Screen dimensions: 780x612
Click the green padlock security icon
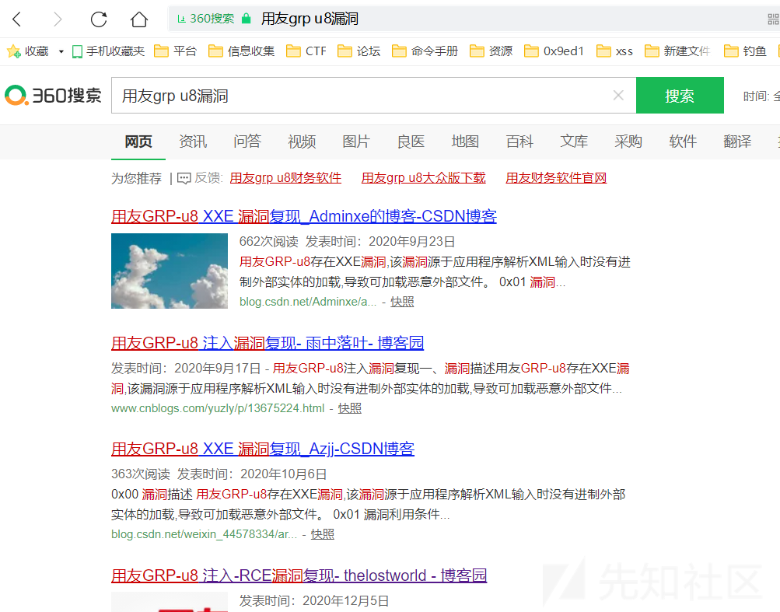[246, 19]
